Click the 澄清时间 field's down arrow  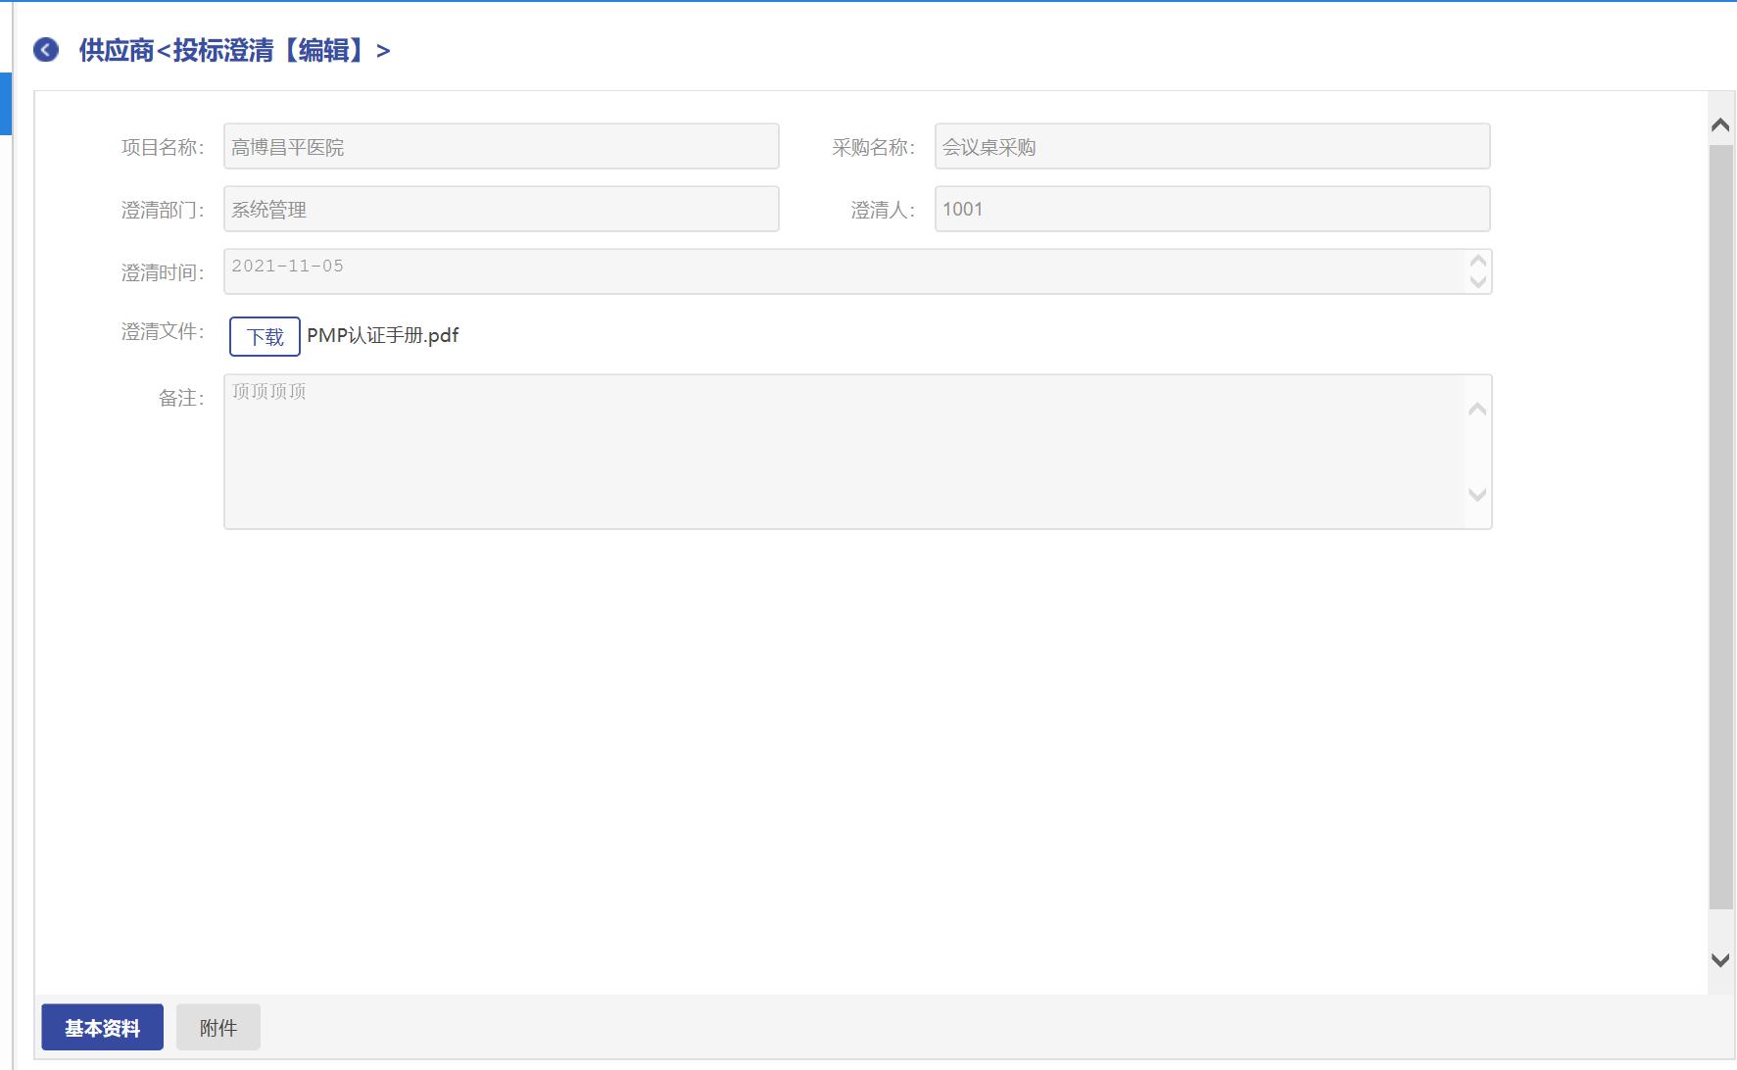pyautogui.click(x=1478, y=282)
